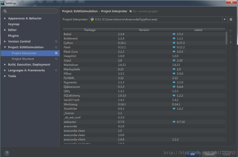Click the OK button
Image resolution: width=238 pixels, height=157 pixels.
192,154
